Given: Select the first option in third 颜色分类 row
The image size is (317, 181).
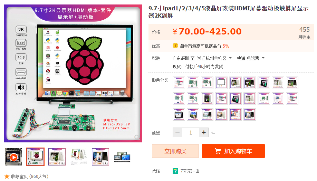Looking at the screenshot, I should (179, 114).
